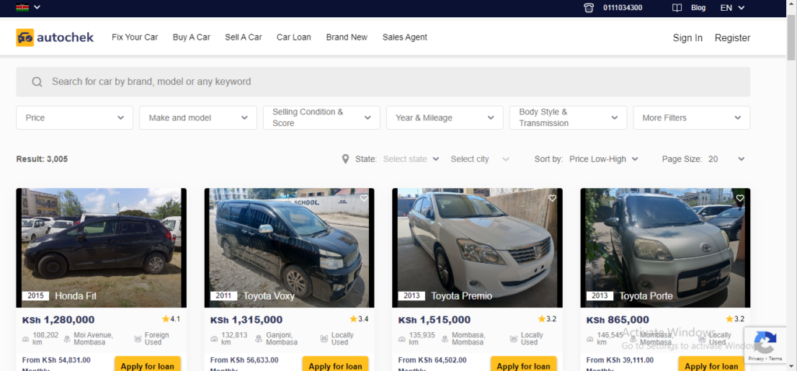Click odometer icon beside 132,813 km
This screenshot has width=797, height=371.
[x=214, y=339]
